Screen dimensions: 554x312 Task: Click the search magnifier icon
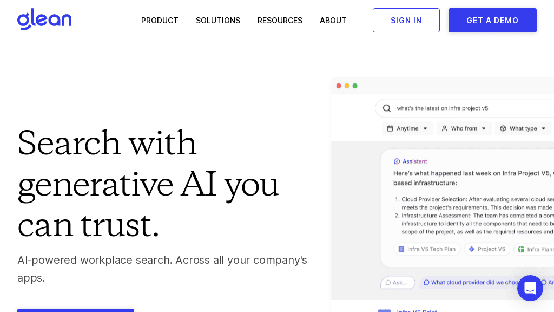387,108
